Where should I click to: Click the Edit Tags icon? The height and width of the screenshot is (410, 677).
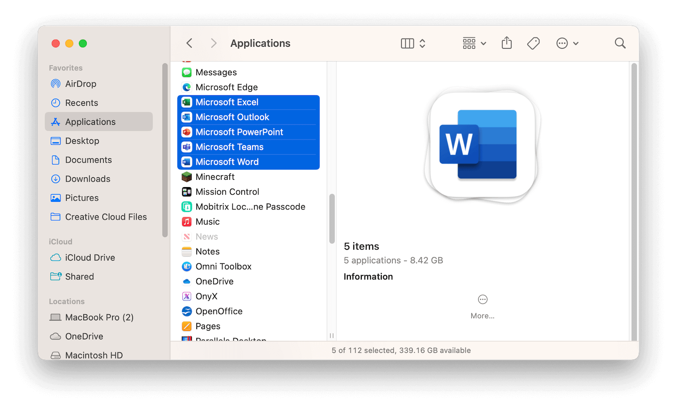[x=533, y=43]
